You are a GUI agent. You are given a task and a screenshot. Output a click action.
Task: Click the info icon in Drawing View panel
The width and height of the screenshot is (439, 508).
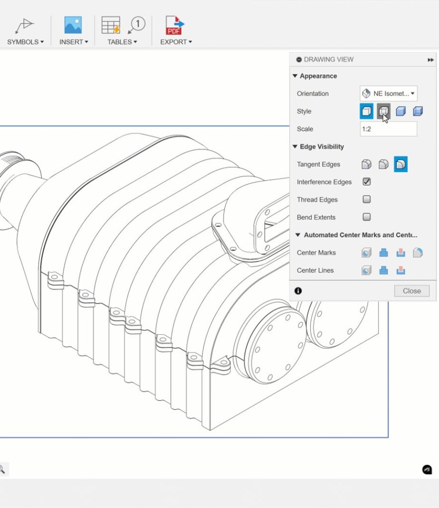coord(298,291)
